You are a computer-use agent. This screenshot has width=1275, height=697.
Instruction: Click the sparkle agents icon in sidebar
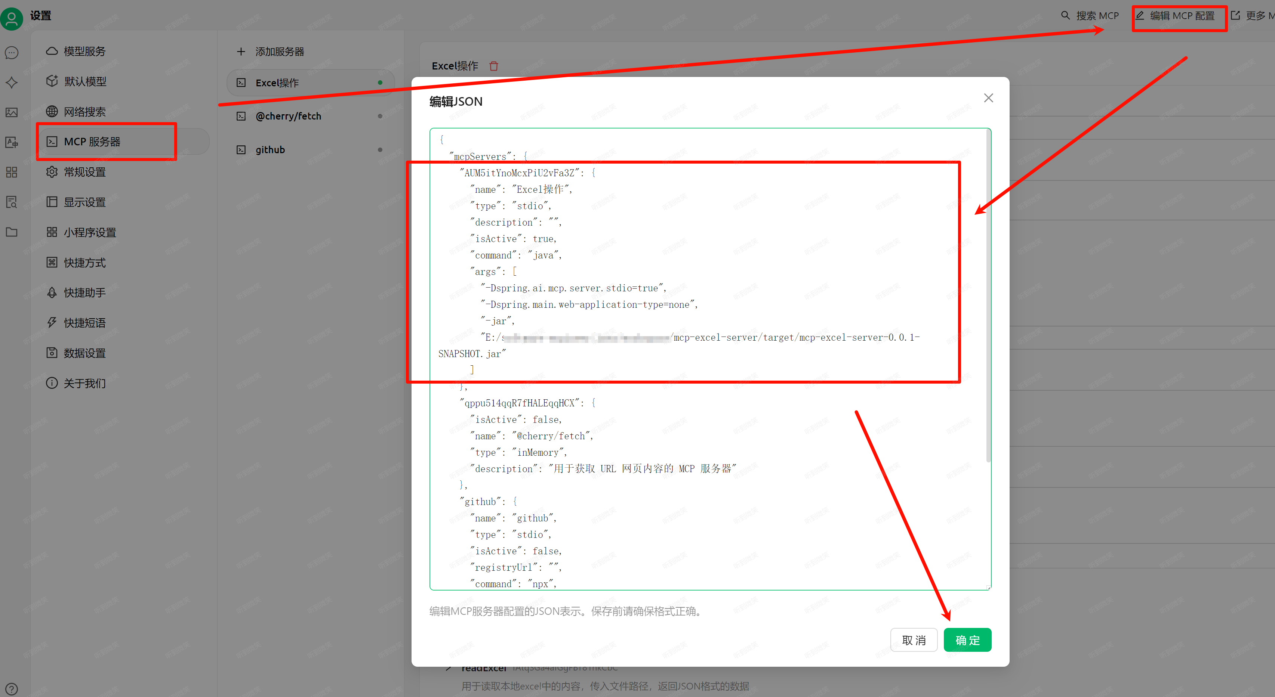coord(12,83)
